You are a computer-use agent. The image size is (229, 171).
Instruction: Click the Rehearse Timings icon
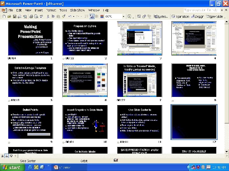pos(144,16)
